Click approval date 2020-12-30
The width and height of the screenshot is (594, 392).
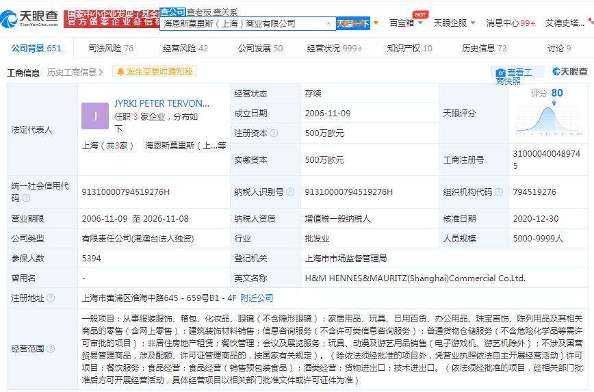536,218
